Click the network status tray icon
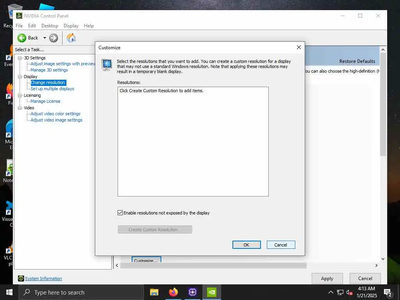The image size is (400, 300). (340, 292)
